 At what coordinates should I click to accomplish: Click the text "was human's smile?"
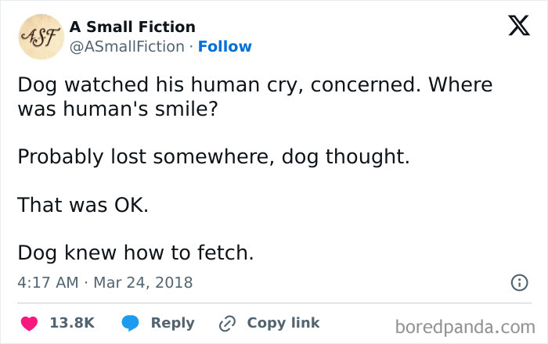118,109
